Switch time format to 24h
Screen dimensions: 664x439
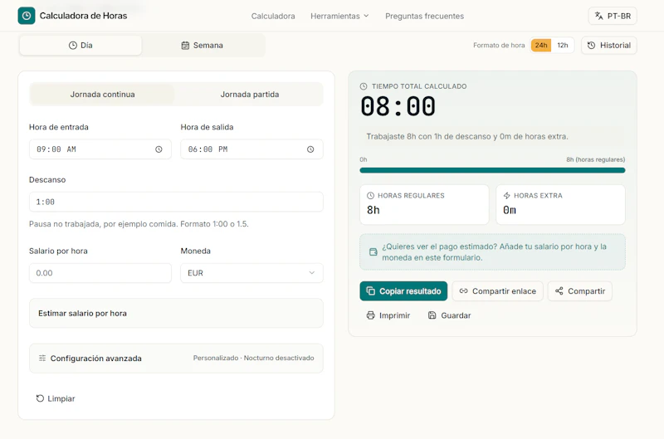541,46
